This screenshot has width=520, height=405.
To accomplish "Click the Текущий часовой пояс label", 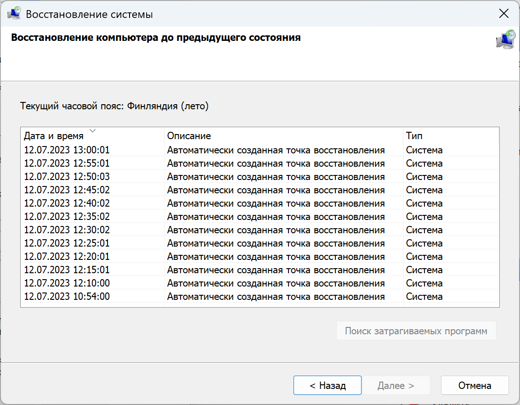I will point(114,106).
